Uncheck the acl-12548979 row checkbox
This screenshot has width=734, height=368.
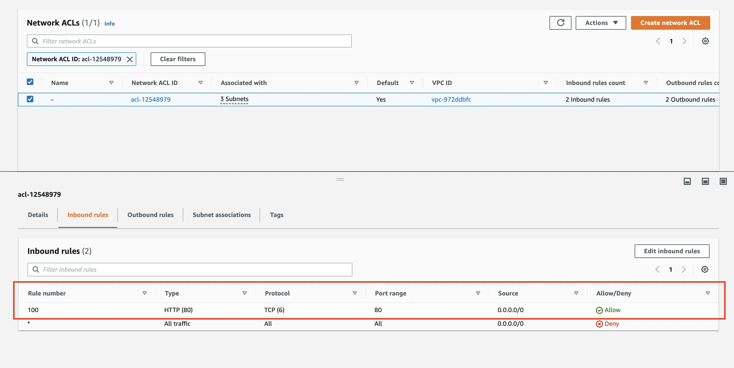click(x=30, y=99)
